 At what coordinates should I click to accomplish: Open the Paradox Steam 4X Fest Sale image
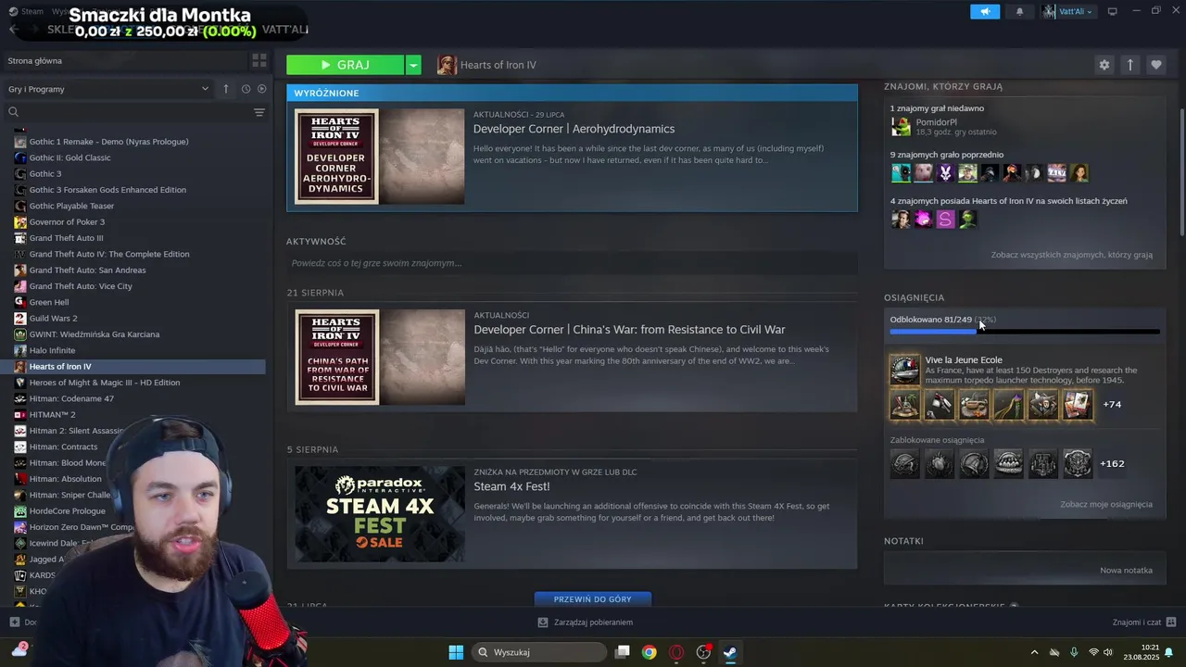[380, 513]
